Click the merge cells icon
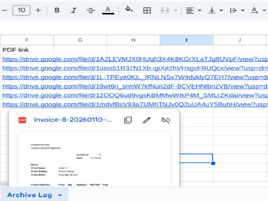The image size is (268, 201). tap(165, 10)
